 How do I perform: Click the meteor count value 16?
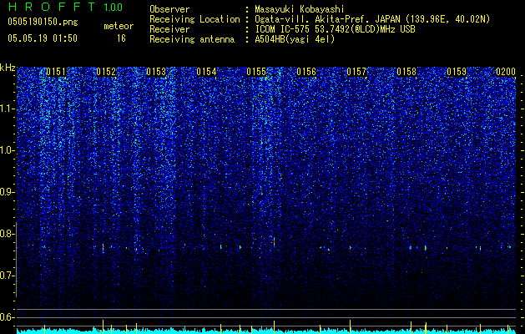coord(121,38)
